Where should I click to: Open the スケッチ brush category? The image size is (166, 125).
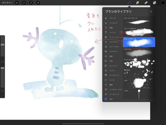point(113,18)
